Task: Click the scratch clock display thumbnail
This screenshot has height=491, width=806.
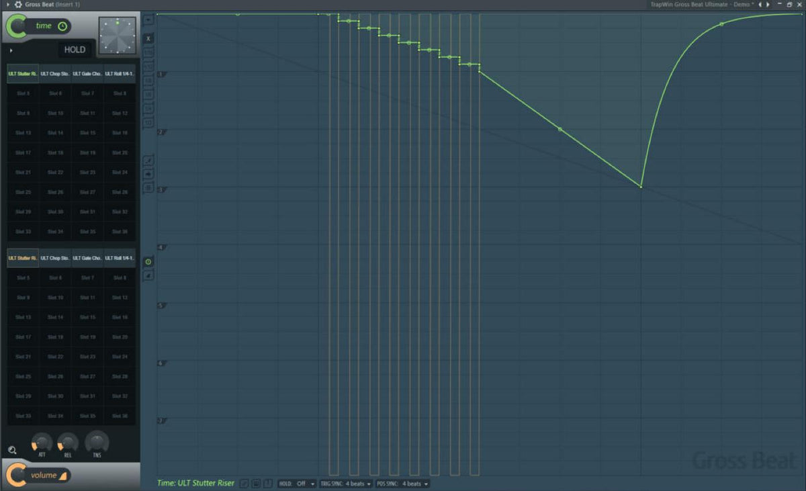Action: click(117, 36)
